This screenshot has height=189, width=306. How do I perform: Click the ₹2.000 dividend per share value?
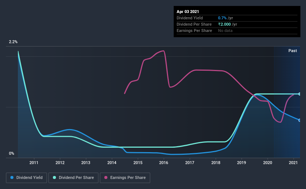coord(224,24)
